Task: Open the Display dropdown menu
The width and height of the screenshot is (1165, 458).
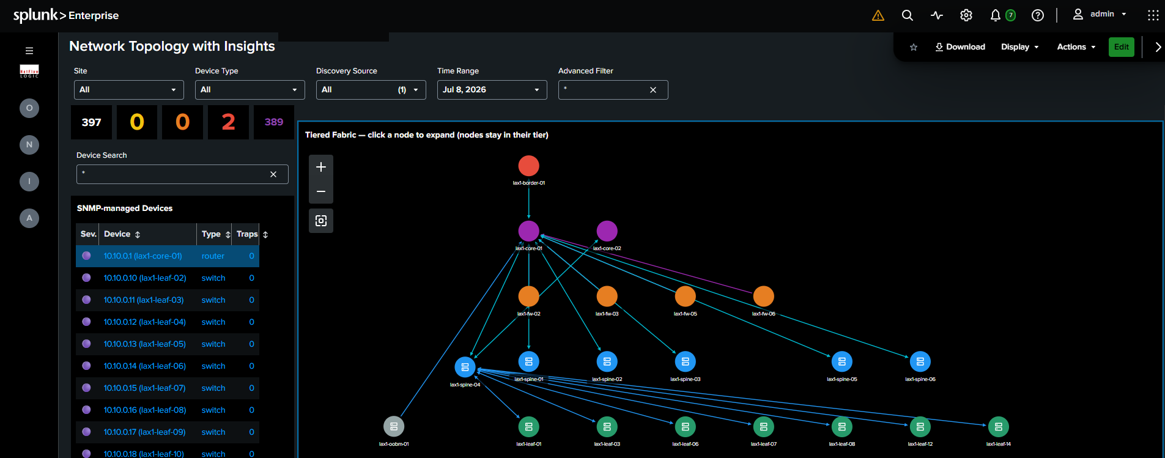Action: point(1019,47)
